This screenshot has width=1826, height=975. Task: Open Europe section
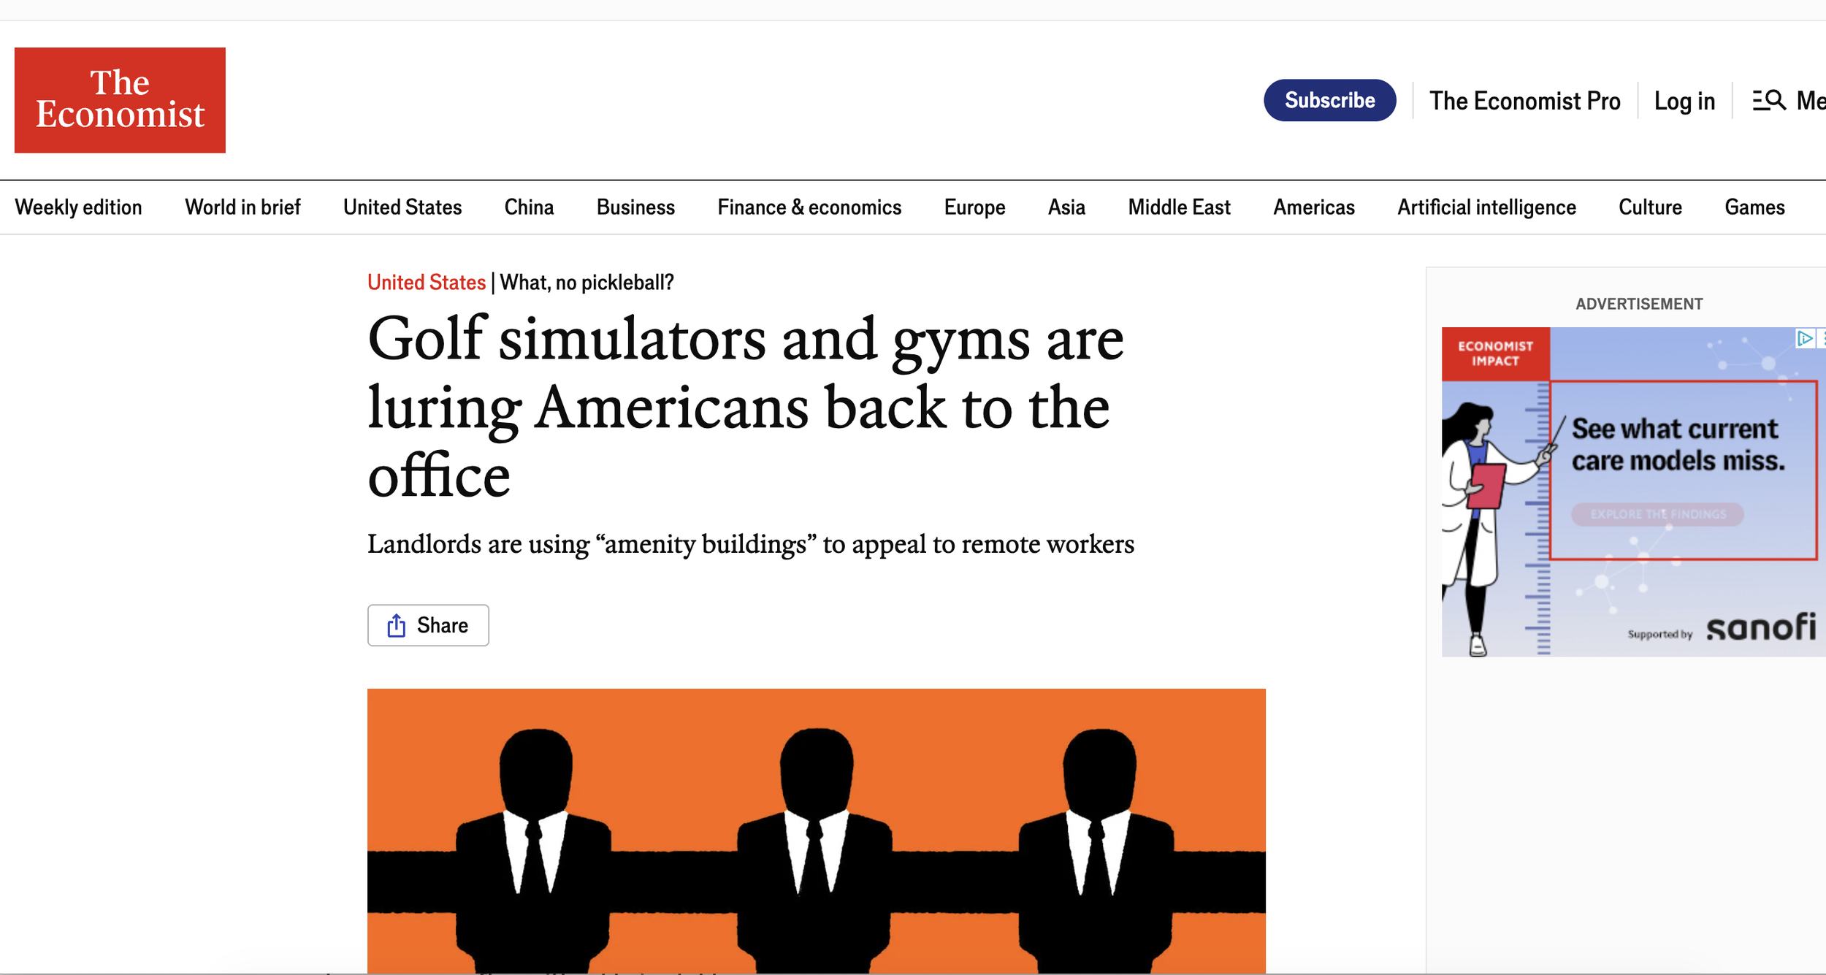click(974, 207)
